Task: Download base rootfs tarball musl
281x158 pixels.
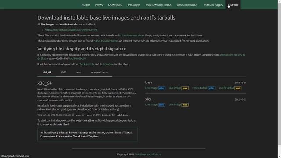Action: 230,88
